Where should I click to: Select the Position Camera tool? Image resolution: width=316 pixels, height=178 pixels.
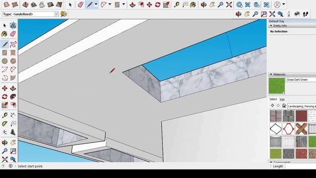click(x=288, y=14)
